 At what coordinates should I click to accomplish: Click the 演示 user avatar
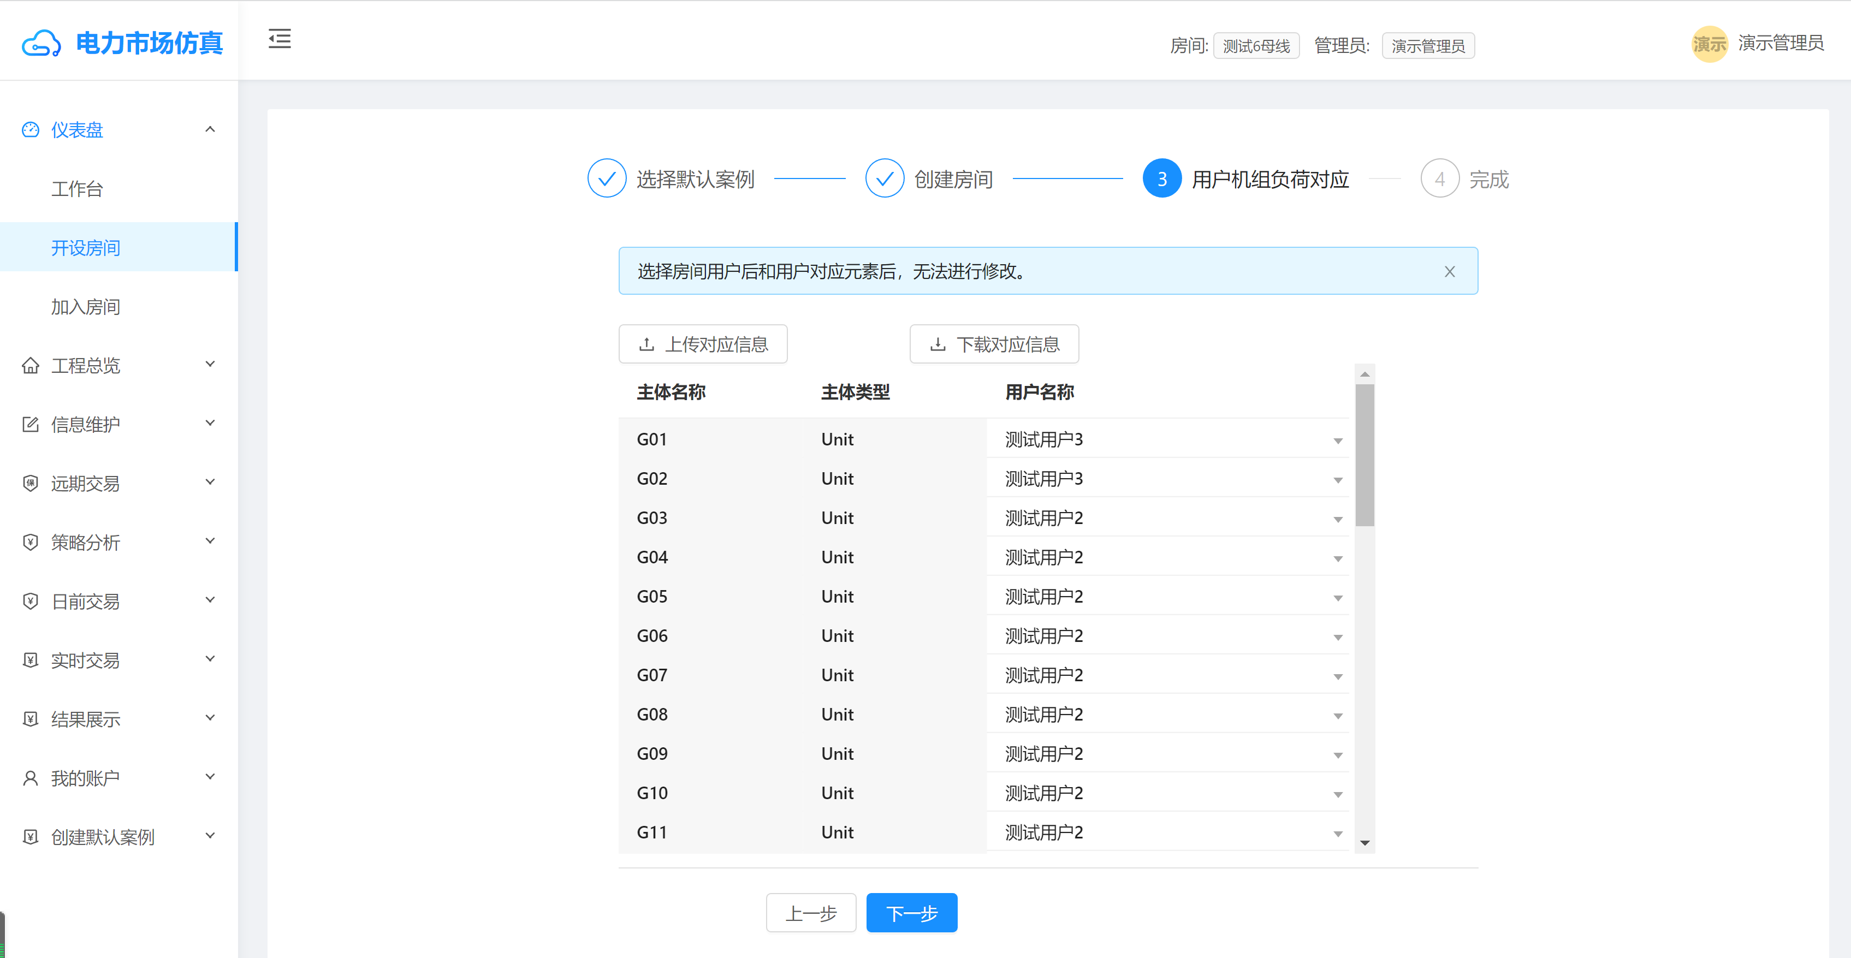pos(1710,44)
